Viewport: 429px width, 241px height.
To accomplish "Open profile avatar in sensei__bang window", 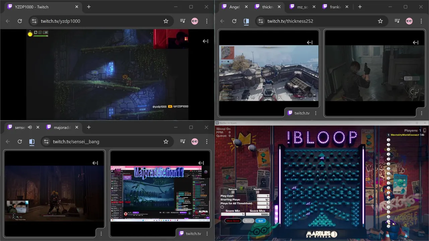I will [x=195, y=142].
